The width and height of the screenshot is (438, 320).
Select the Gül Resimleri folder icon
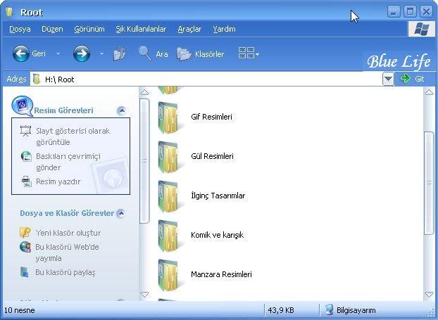[x=168, y=157]
